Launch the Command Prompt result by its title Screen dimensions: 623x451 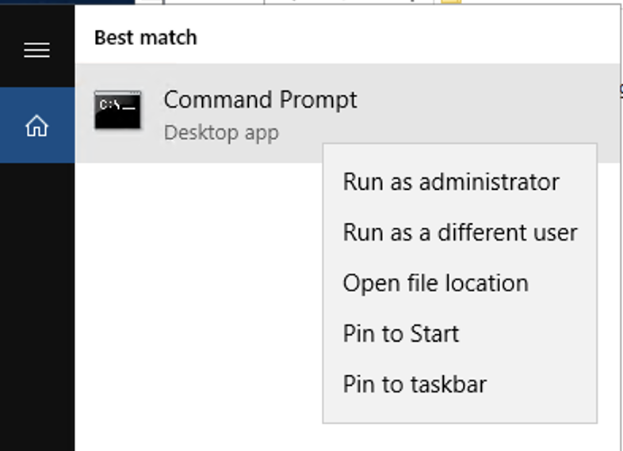[260, 100]
